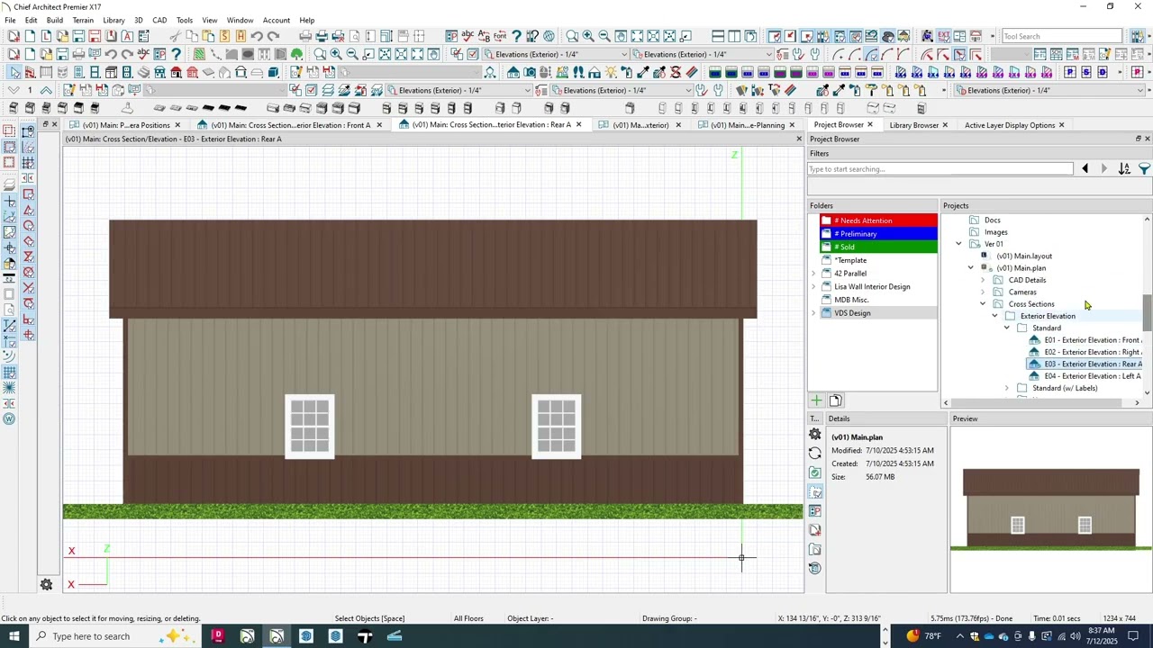Image resolution: width=1153 pixels, height=648 pixels.
Task: Open the Account menu
Action: 276,20
